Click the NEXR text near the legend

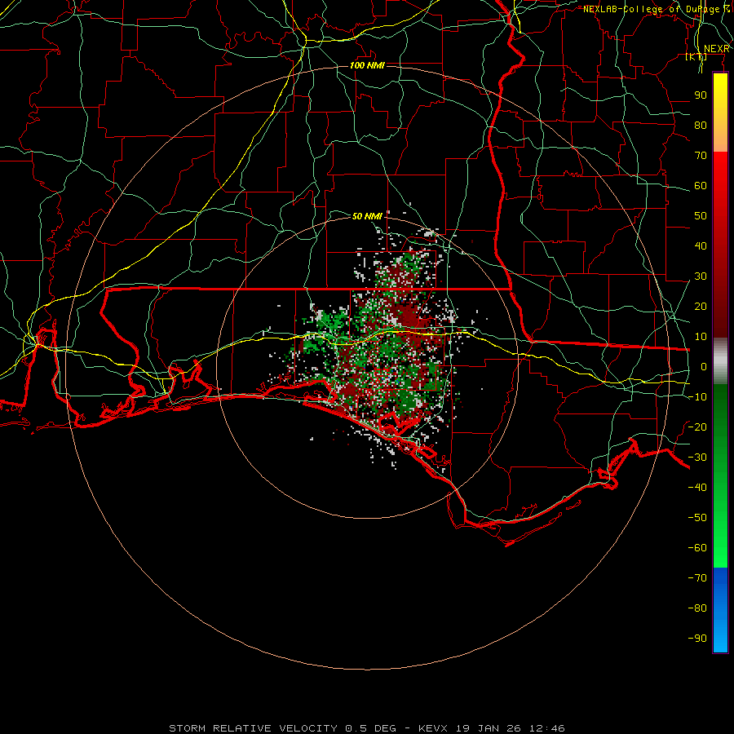pyautogui.click(x=716, y=49)
